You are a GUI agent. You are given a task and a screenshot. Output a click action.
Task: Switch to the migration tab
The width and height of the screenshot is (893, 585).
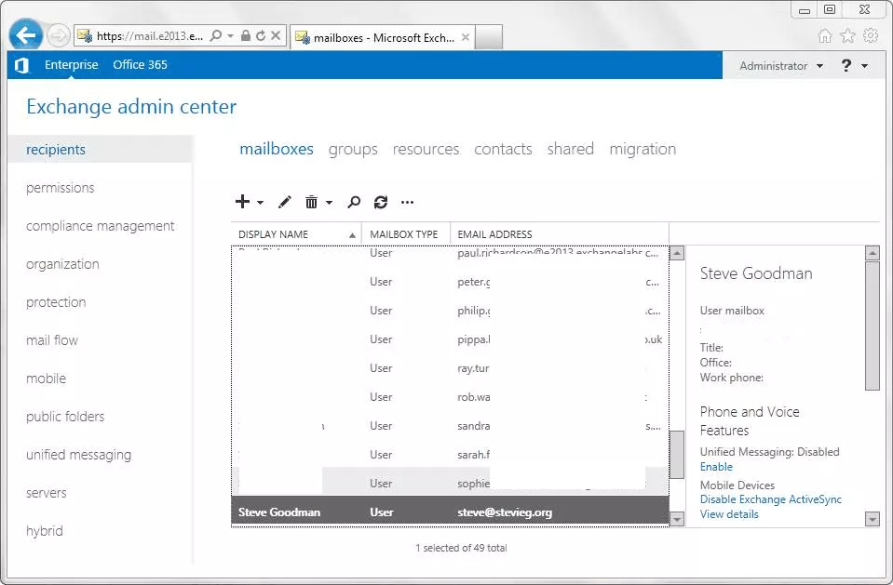coord(643,149)
